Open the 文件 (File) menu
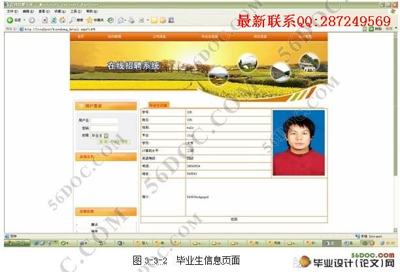This screenshot has width=400, height=272. click(12, 12)
